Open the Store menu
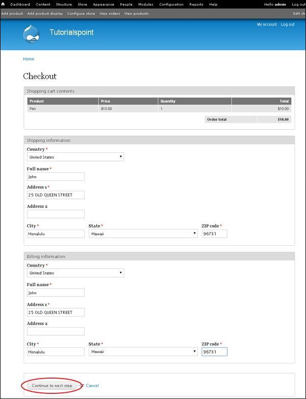Viewport: 306px width, 399px height. point(82,4)
